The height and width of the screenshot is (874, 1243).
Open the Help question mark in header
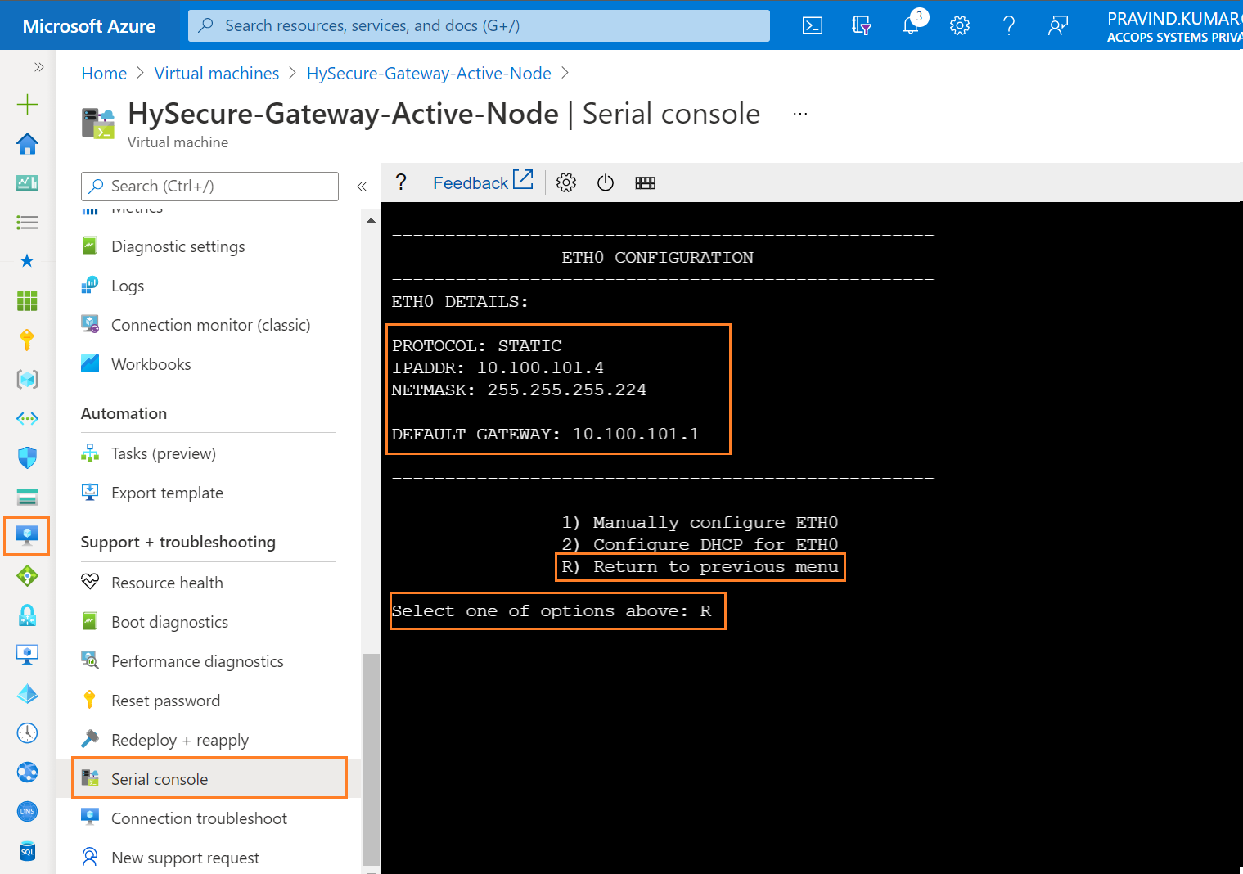[x=1009, y=25]
